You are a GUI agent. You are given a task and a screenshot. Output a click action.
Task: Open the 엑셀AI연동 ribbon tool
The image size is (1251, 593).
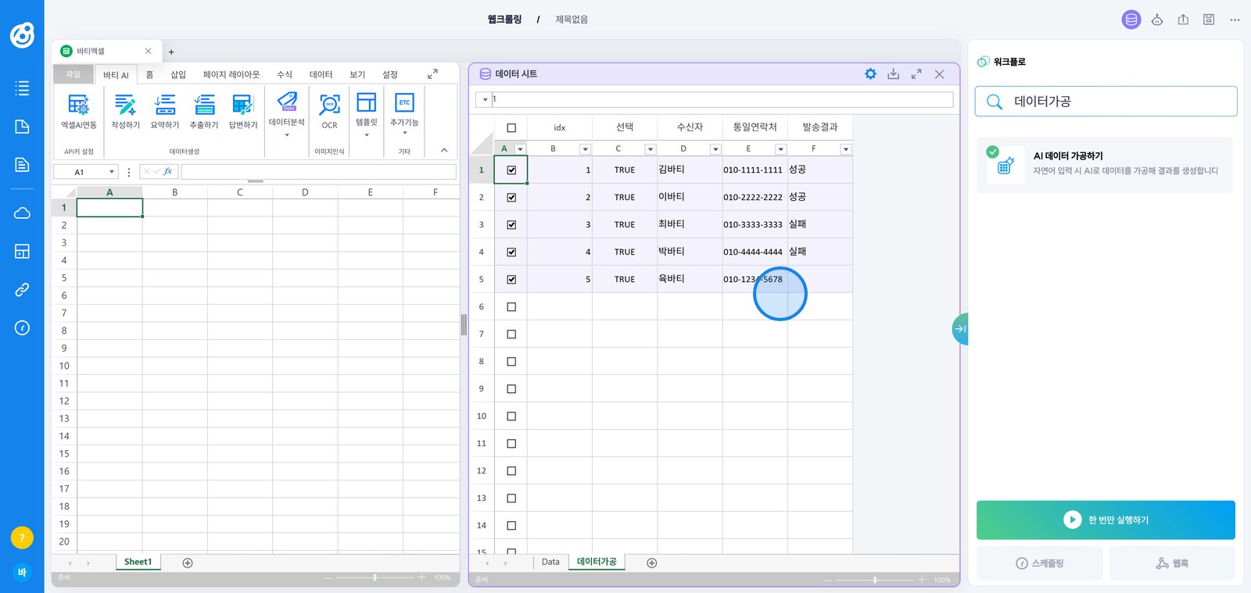coord(78,110)
